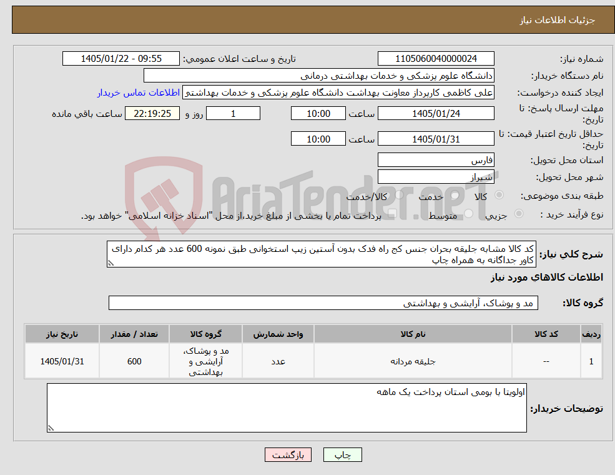Click the price validity time 10:00 field

tap(318, 139)
